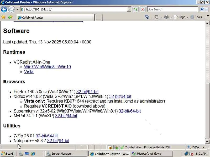Switch to Microsoft Windows taskbar window
The width and height of the screenshot is (210, 157).
152,154
